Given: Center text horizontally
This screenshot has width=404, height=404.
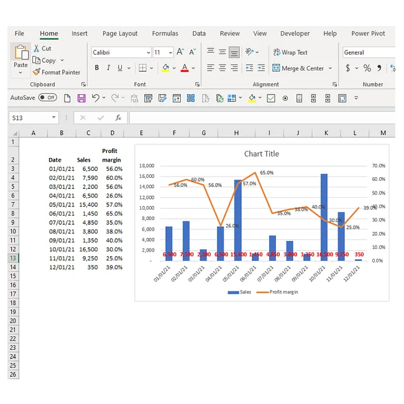Looking at the screenshot, I should coord(223,68).
